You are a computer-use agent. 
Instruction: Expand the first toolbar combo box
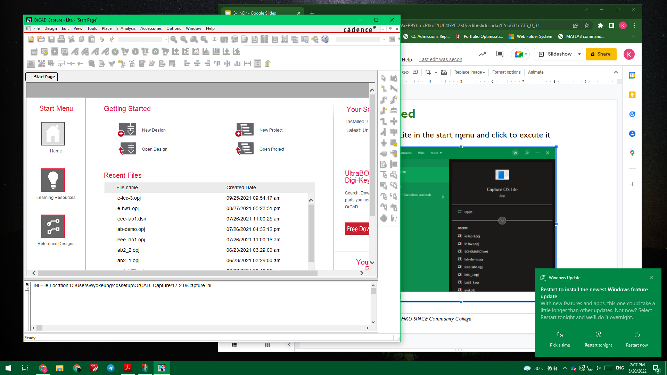click(x=166, y=40)
